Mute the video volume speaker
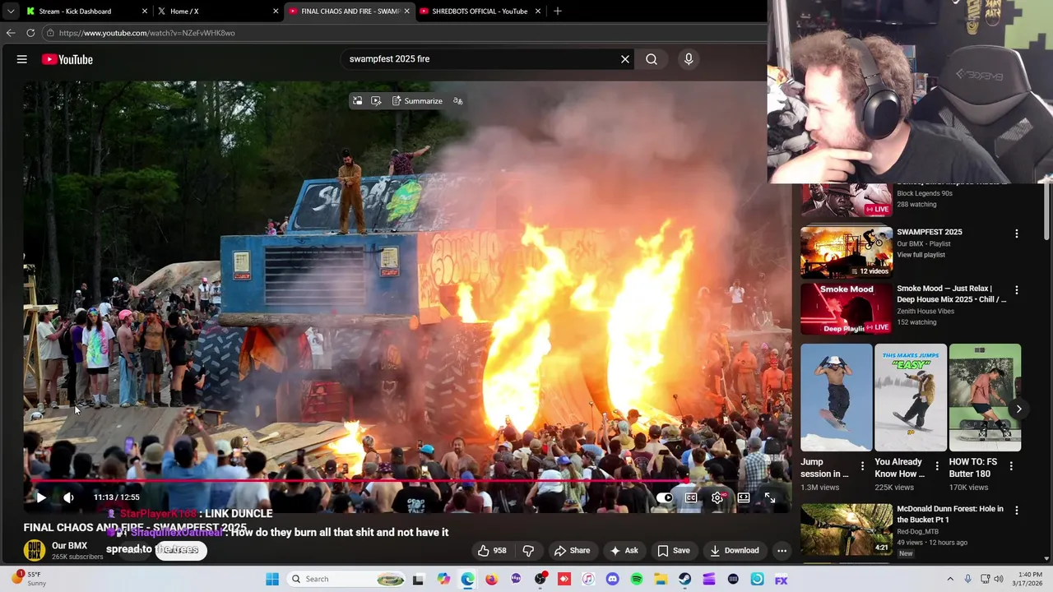This screenshot has height=592, width=1053. pyautogui.click(x=68, y=497)
